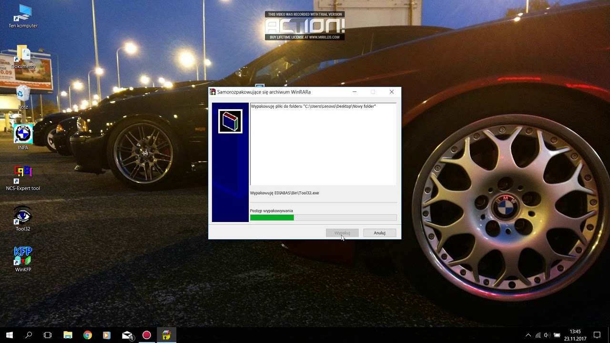This screenshot has height=343, width=610.
Task: Click the extraction log text area
Action: [x=323, y=144]
